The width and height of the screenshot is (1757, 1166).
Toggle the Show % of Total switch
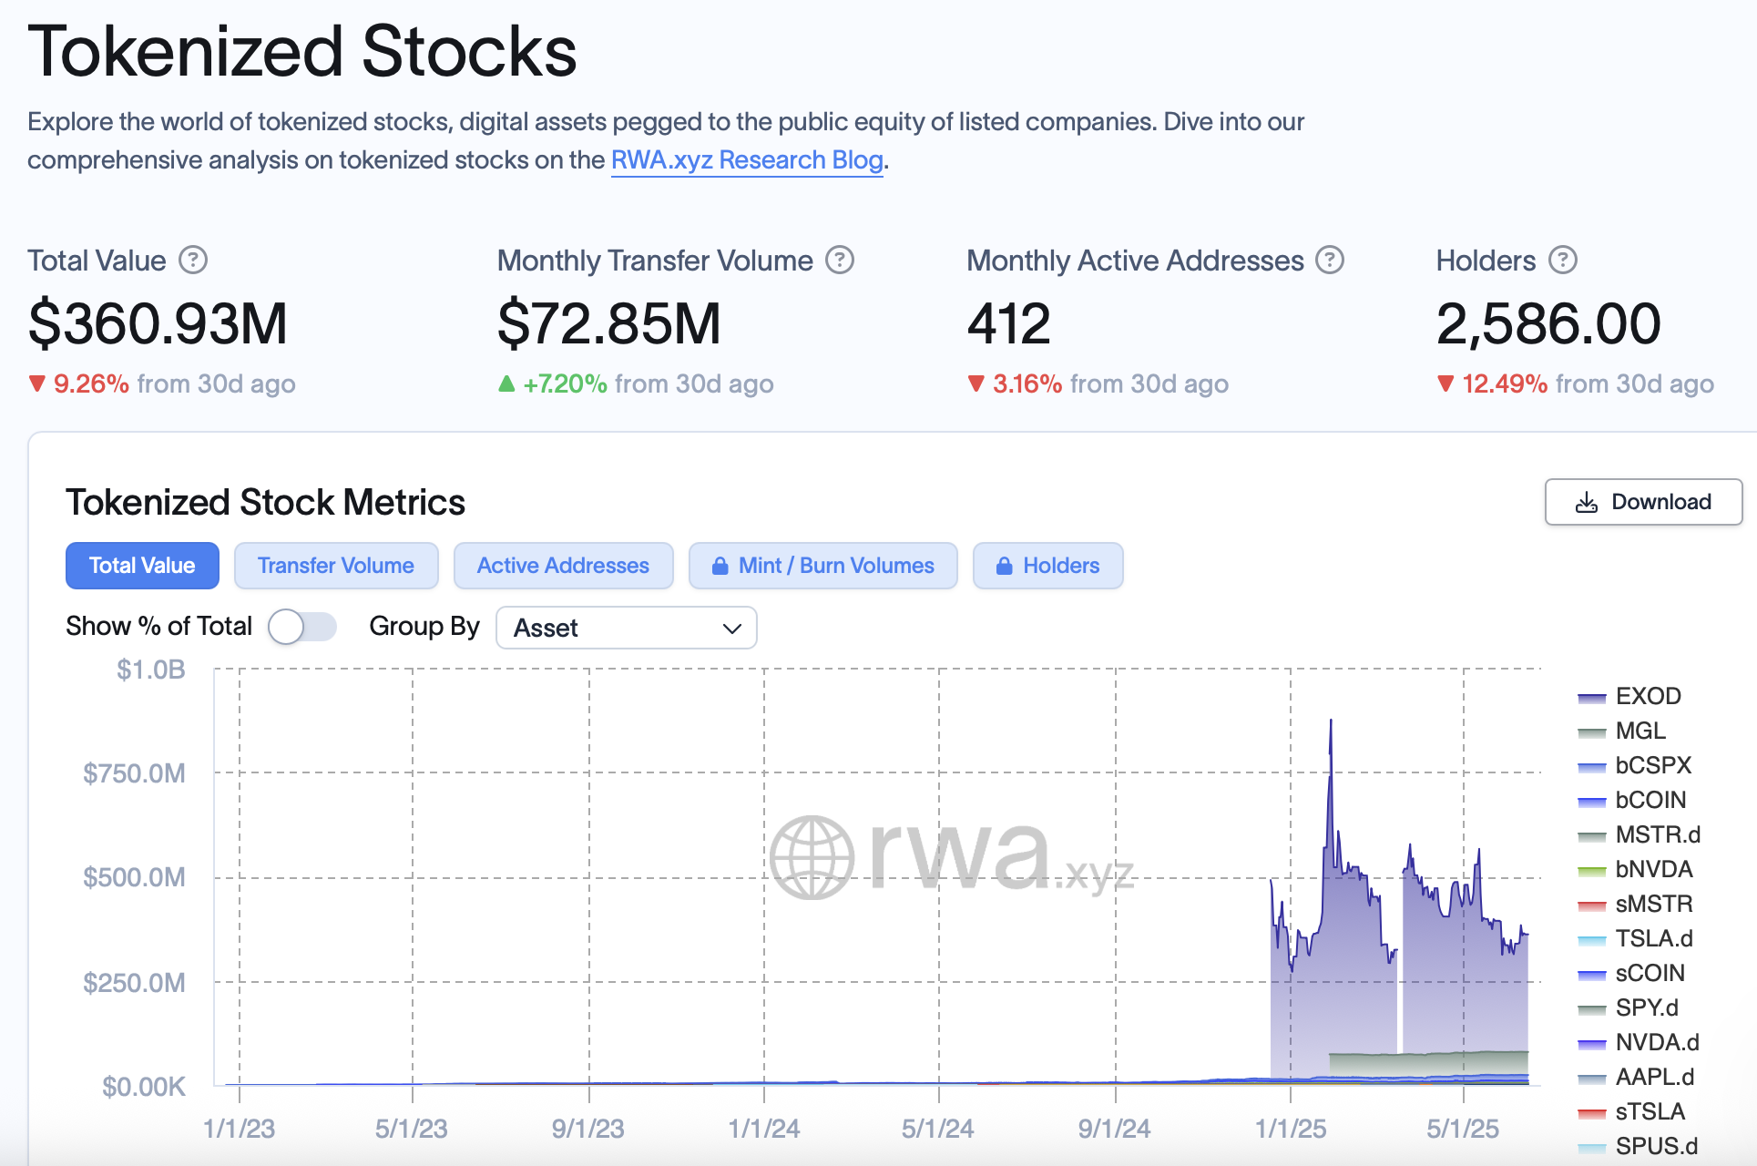[302, 627]
